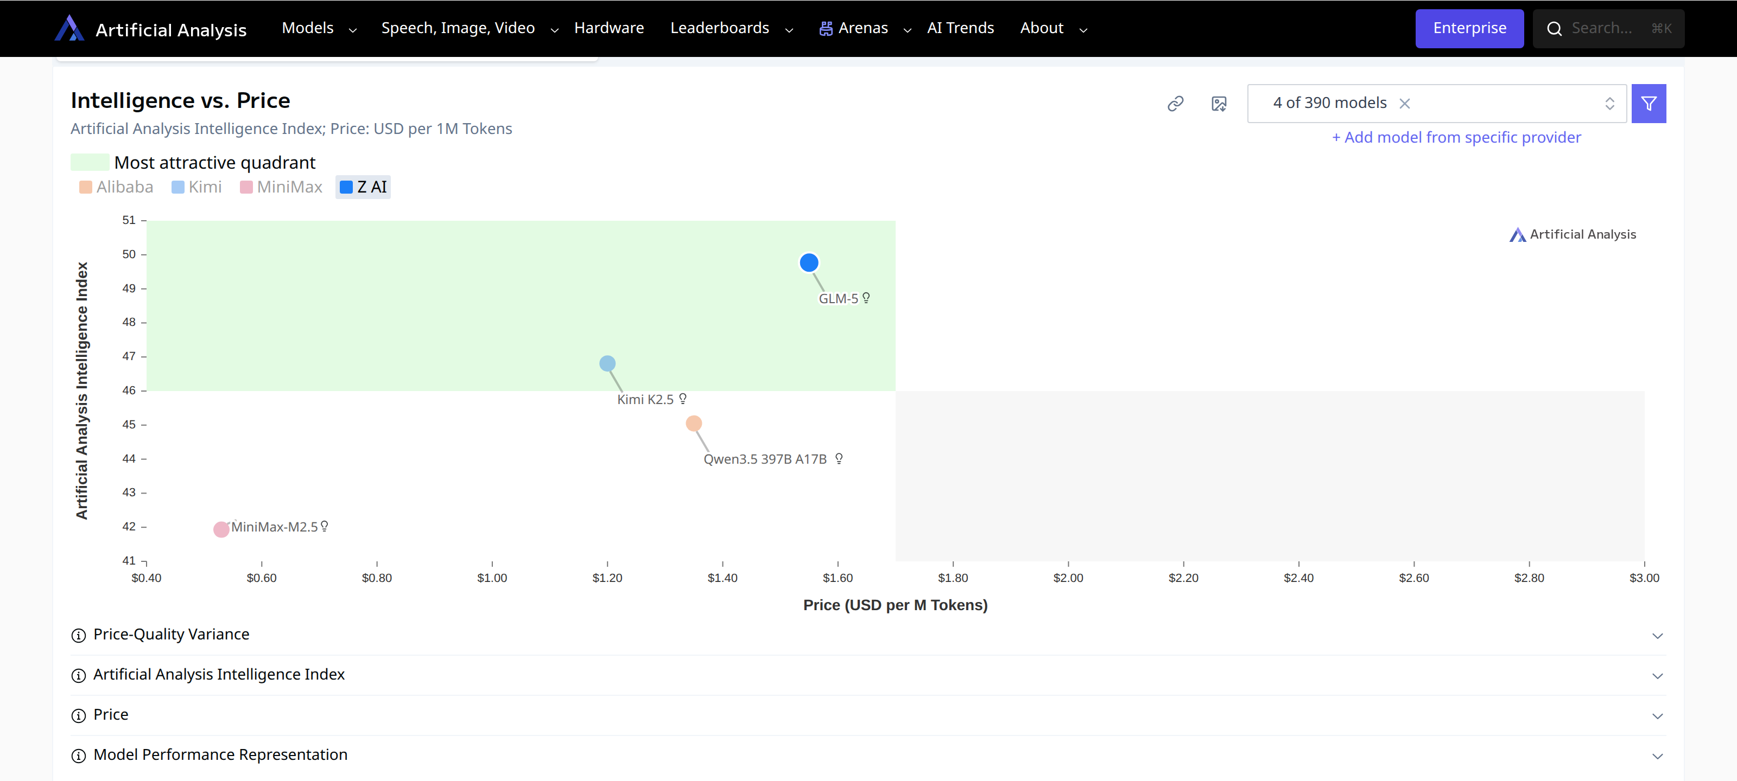Click info icon beside Price-Quality Variance

coord(79,636)
